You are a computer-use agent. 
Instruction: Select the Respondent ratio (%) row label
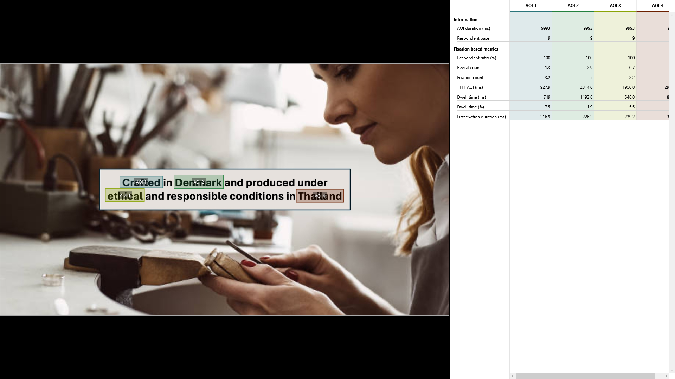coord(476,58)
